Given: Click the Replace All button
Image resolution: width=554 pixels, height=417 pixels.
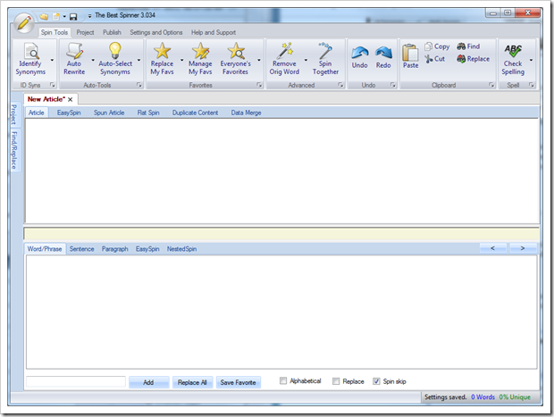Looking at the screenshot, I should click(192, 382).
